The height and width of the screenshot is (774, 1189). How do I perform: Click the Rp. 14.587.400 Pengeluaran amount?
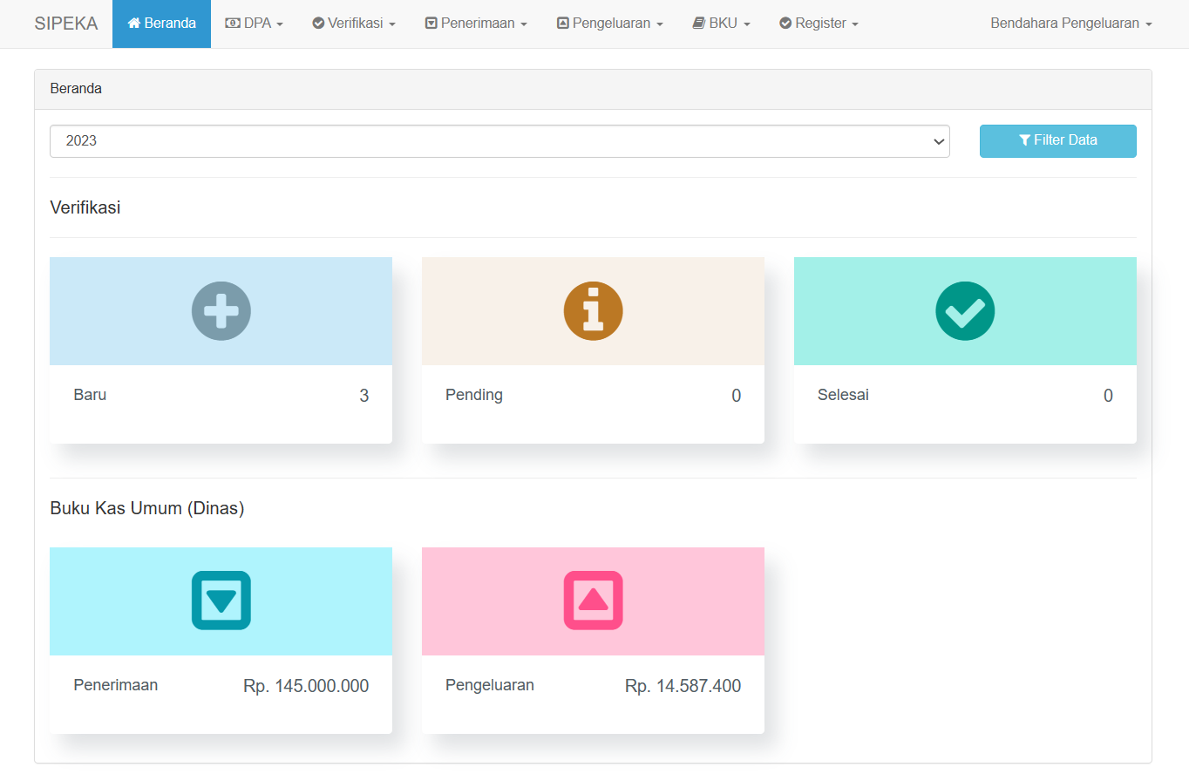pos(683,686)
